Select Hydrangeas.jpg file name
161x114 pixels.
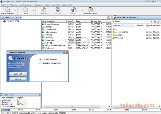click(x=51, y=32)
